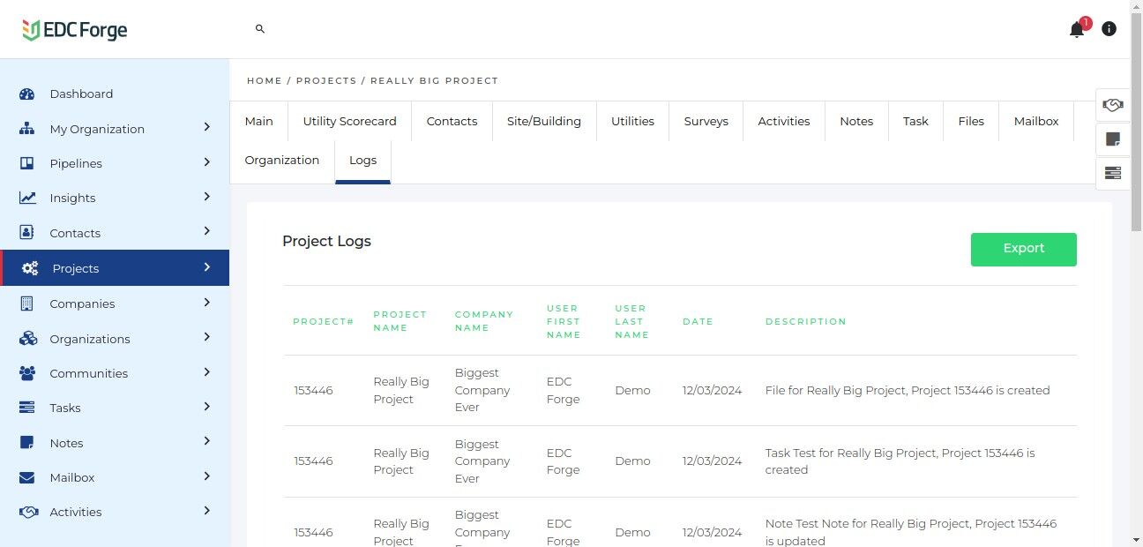Click the info circle icon
The height and width of the screenshot is (547, 1143).
click(1109, 29)
